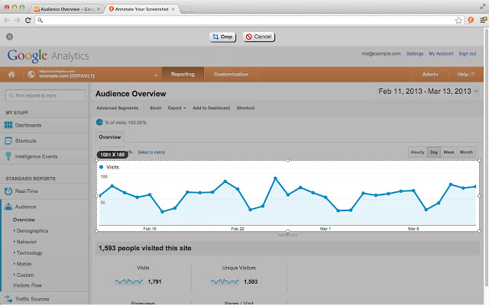Open Visitors Flow report
This screenshot has height=305, width=489.
click(x=28, y=285)
